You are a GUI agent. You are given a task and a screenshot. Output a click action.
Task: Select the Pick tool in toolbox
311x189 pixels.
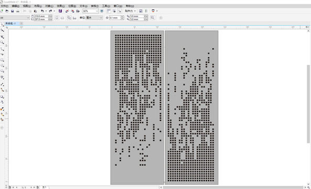(x=2, y=25)
